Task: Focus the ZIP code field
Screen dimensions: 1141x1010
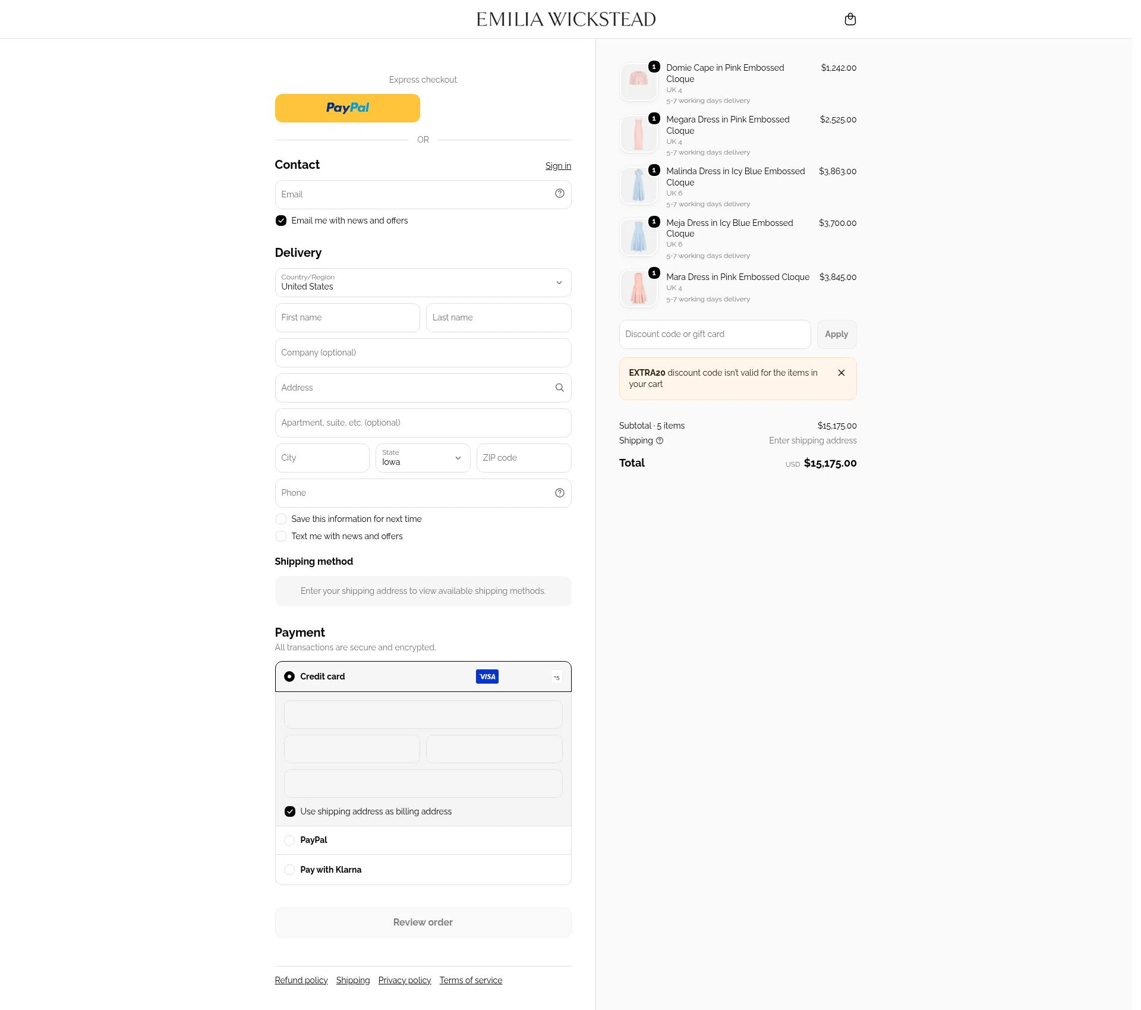Action: [x=524, y=458]
